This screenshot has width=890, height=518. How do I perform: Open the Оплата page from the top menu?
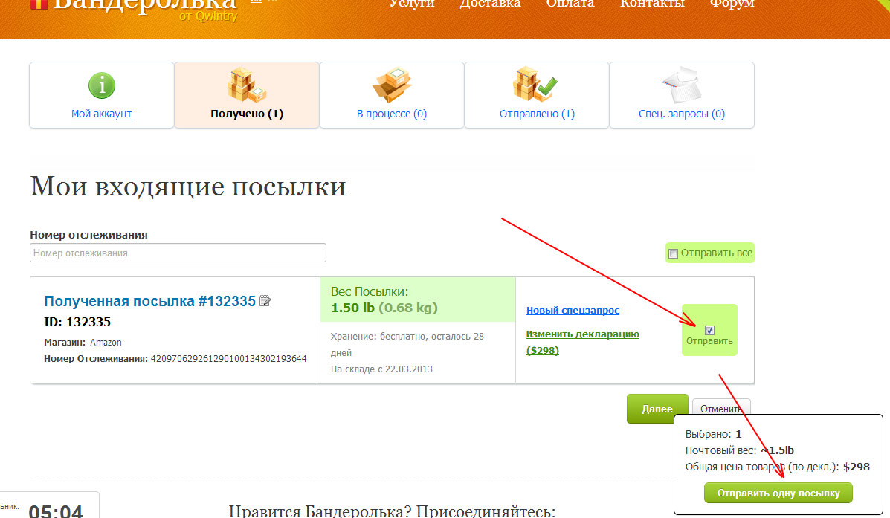(570, 4)
